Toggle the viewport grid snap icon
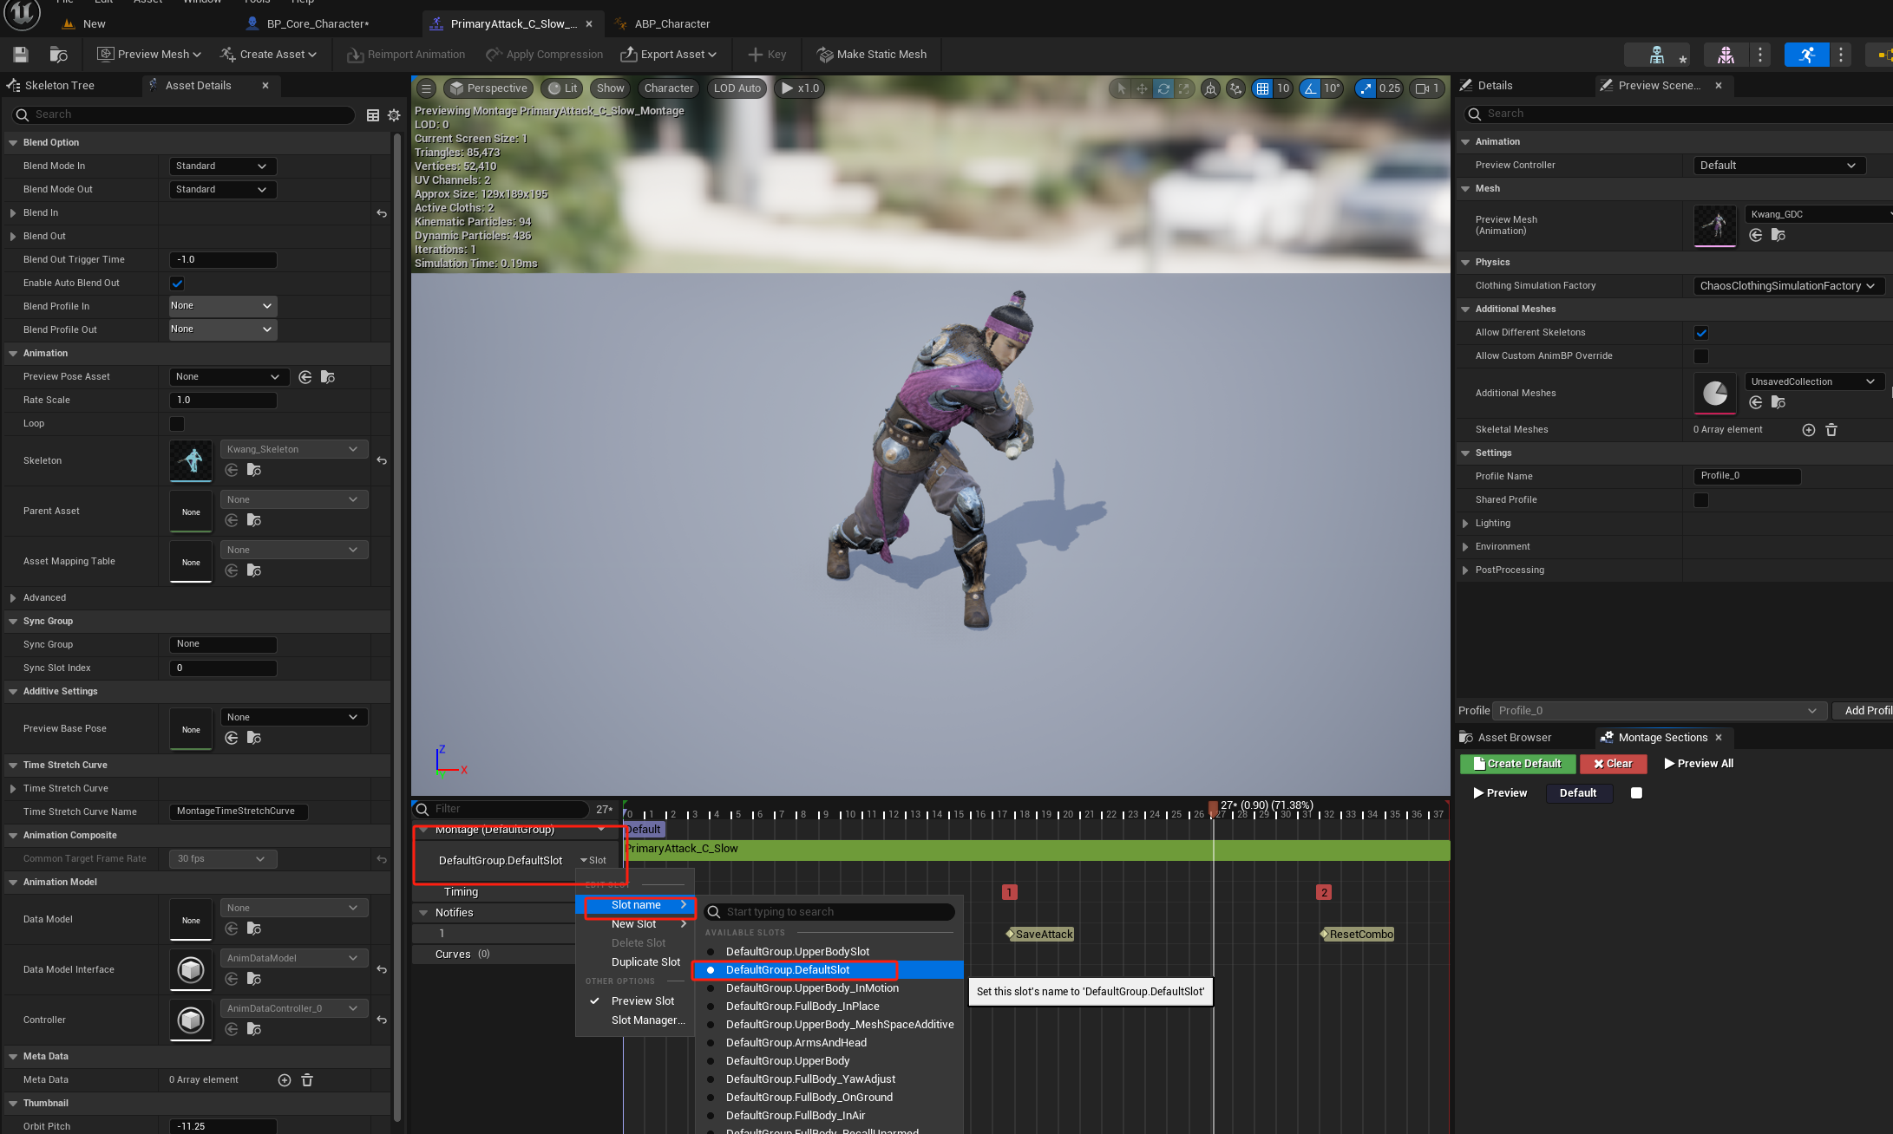Image resolution: width=1893 pixels, height=1134 pixels. tap(1262, 88)
